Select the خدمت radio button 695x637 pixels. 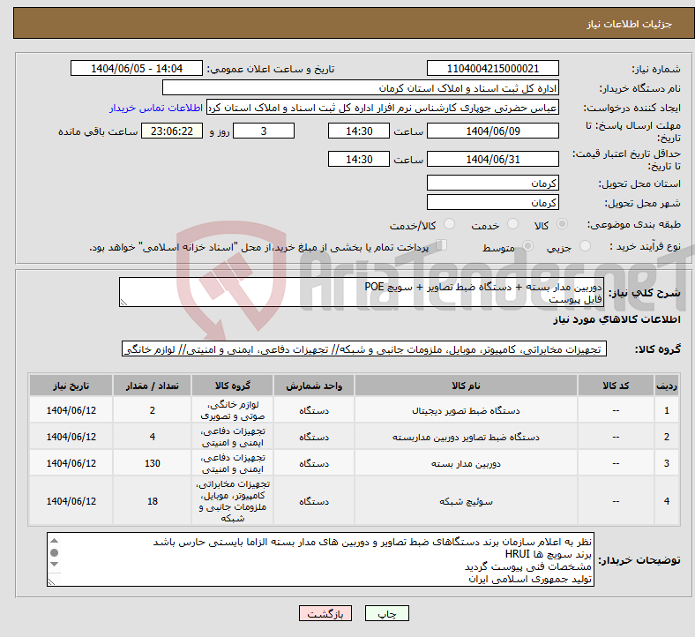point(512,224)
